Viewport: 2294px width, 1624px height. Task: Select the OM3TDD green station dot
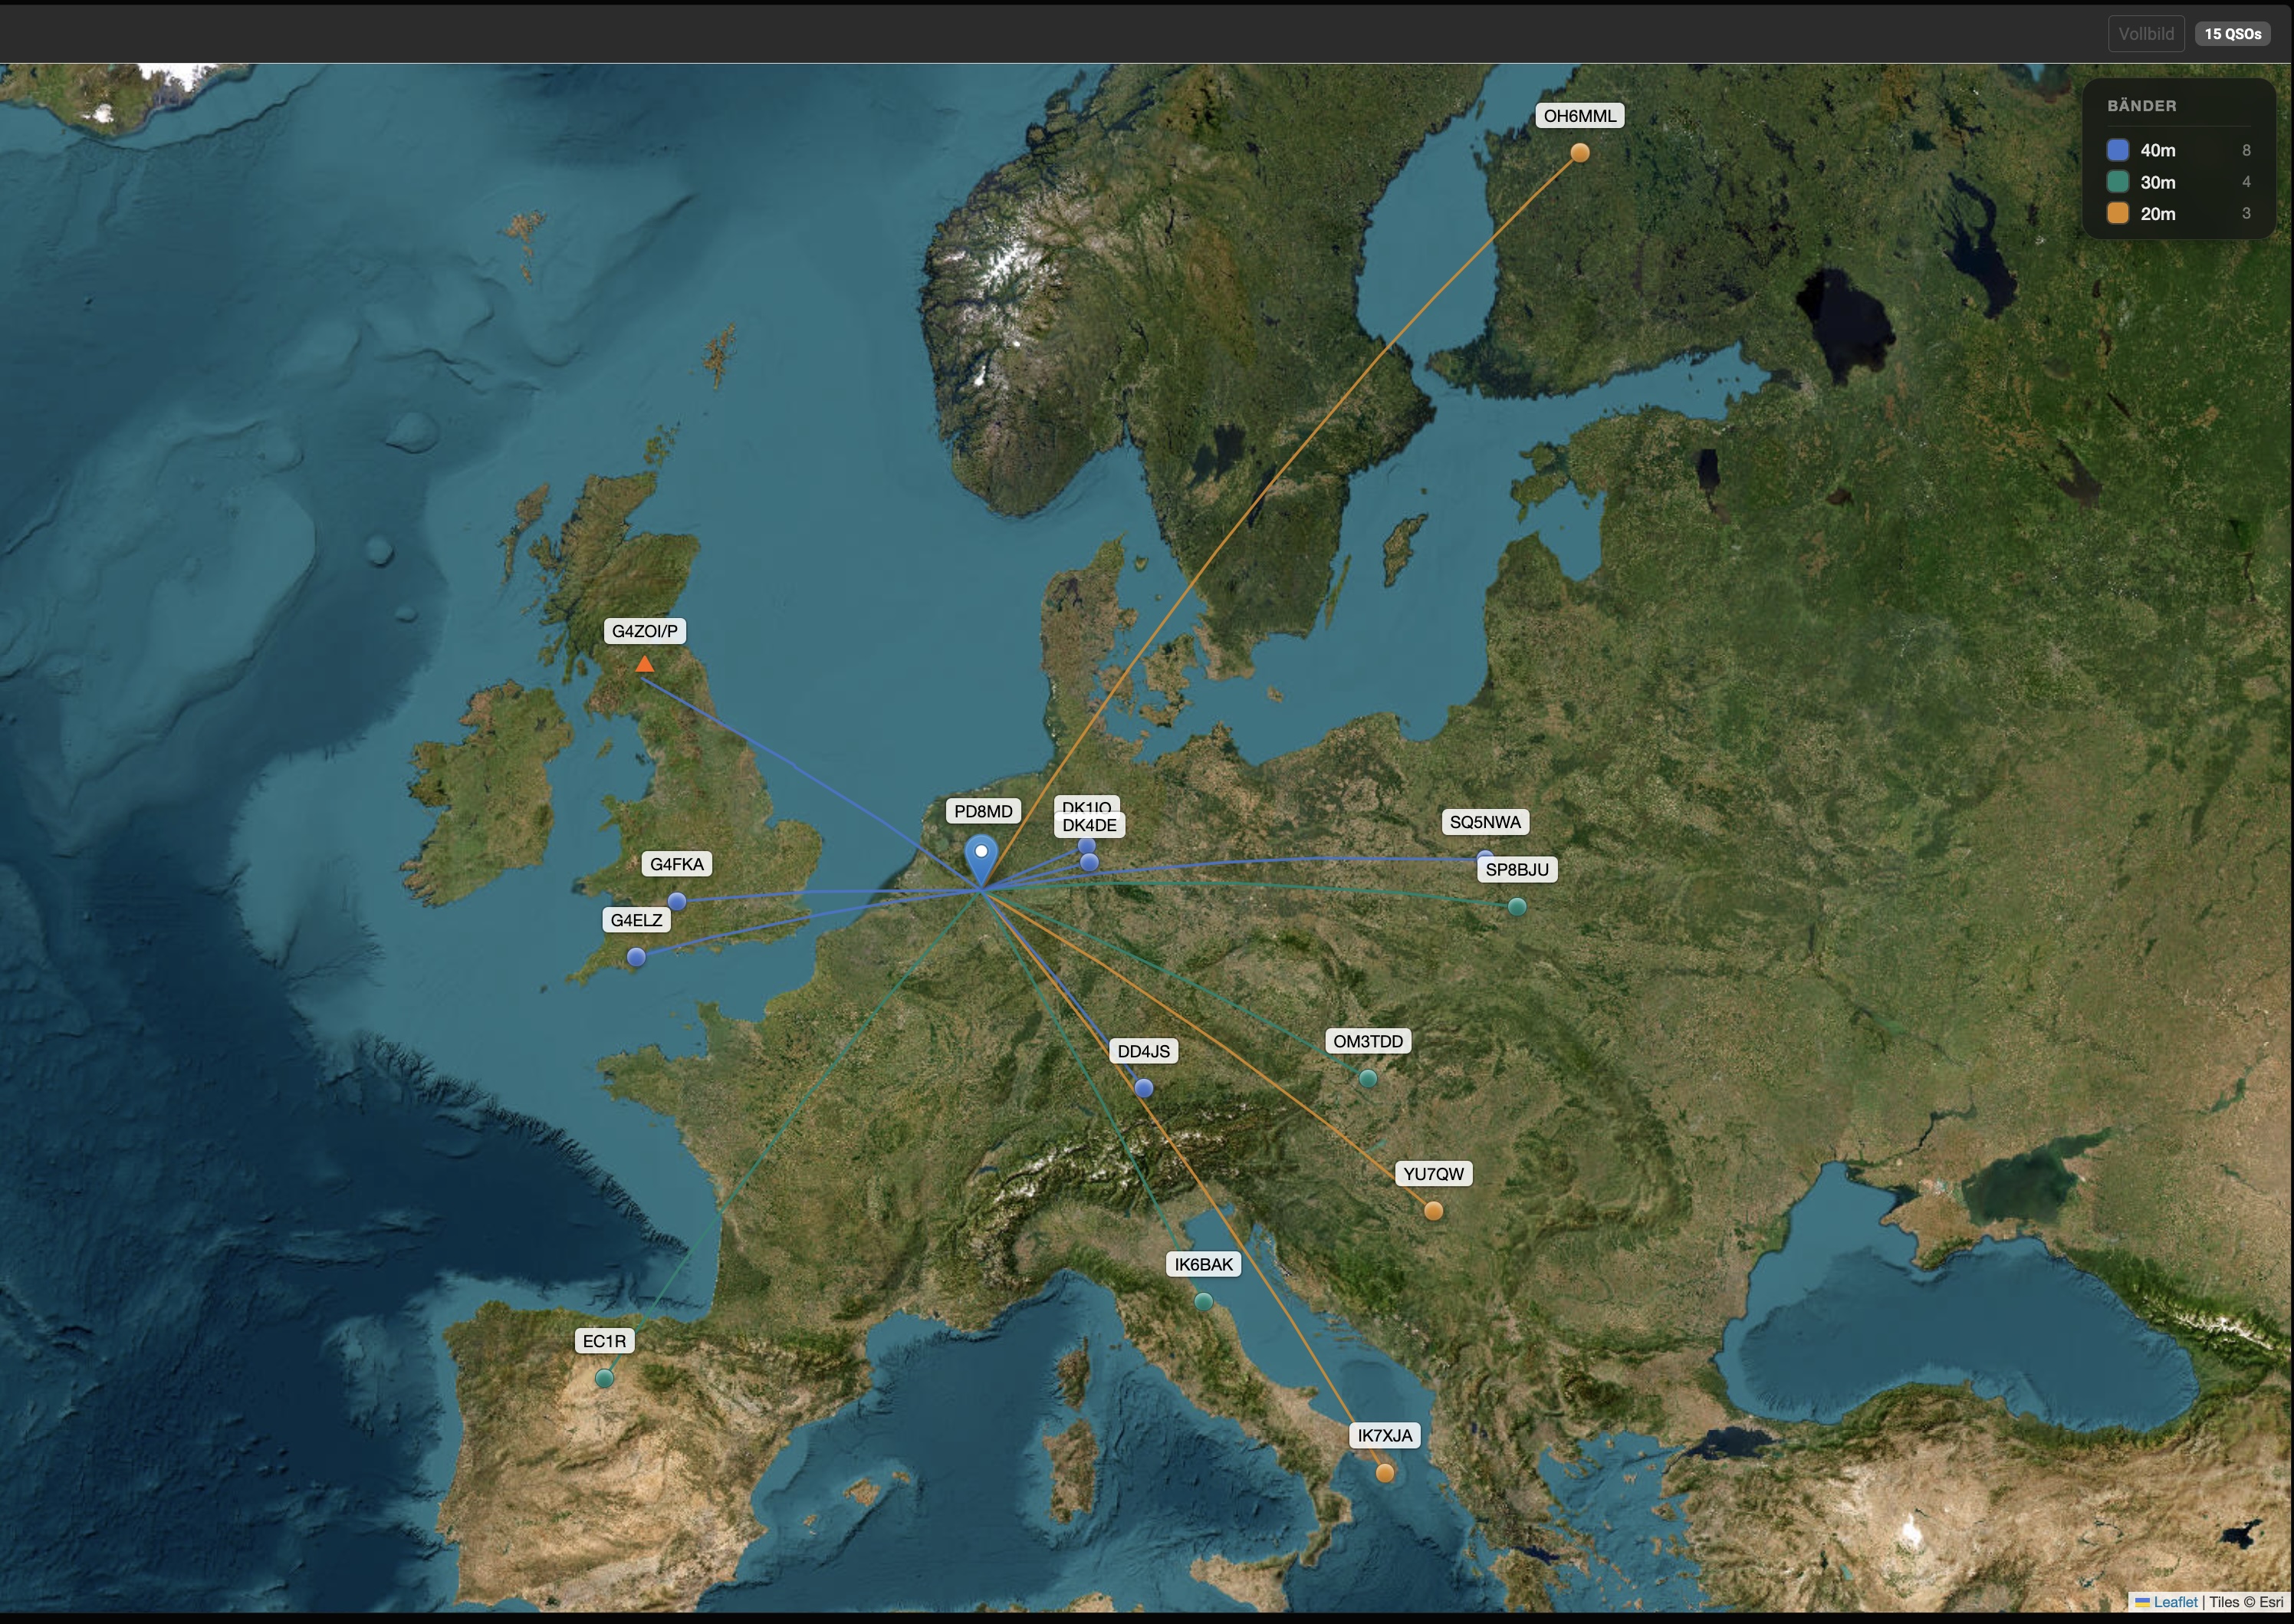click(1369, 1079)
